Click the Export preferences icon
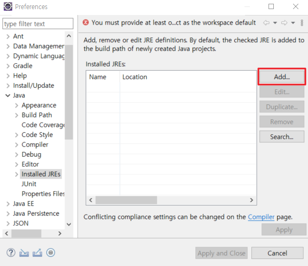The width and height of the screenshot is (308, 266). (37, 253)
